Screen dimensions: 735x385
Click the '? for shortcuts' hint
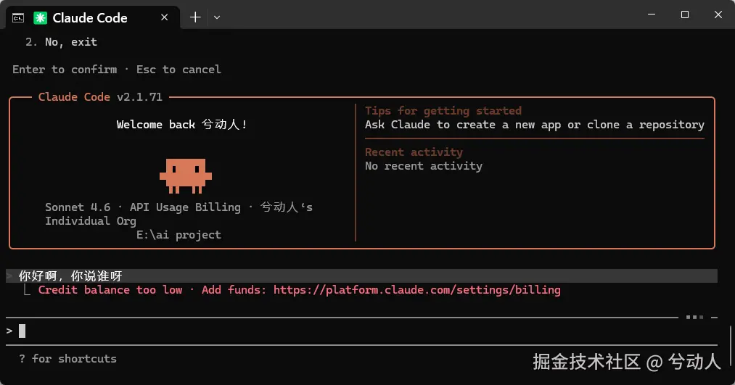click(x=67, y=359)
